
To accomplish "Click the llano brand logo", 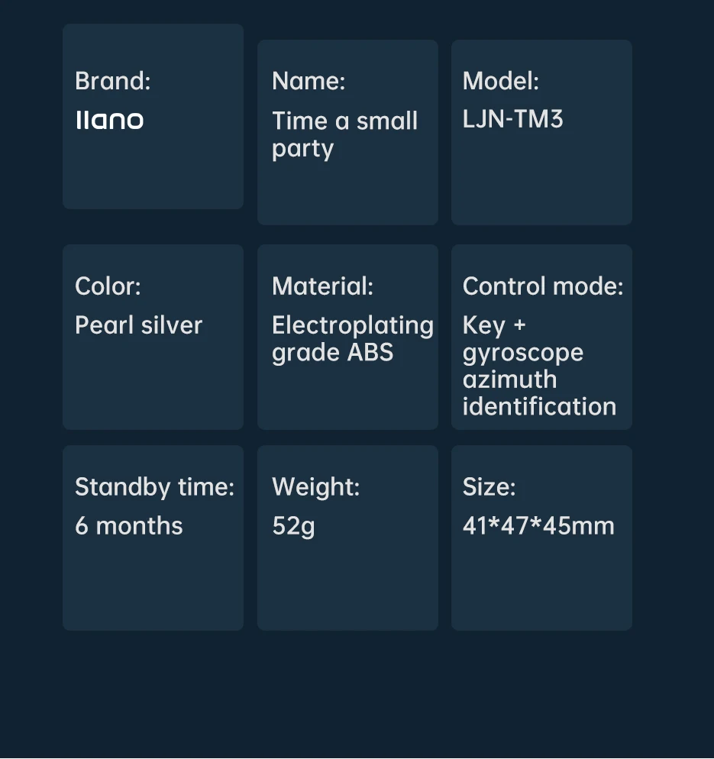I will coord(110,120).
